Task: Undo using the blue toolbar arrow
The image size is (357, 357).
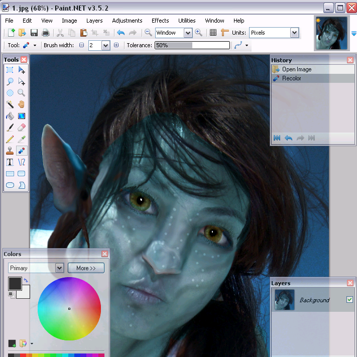Action: [121, 33]
